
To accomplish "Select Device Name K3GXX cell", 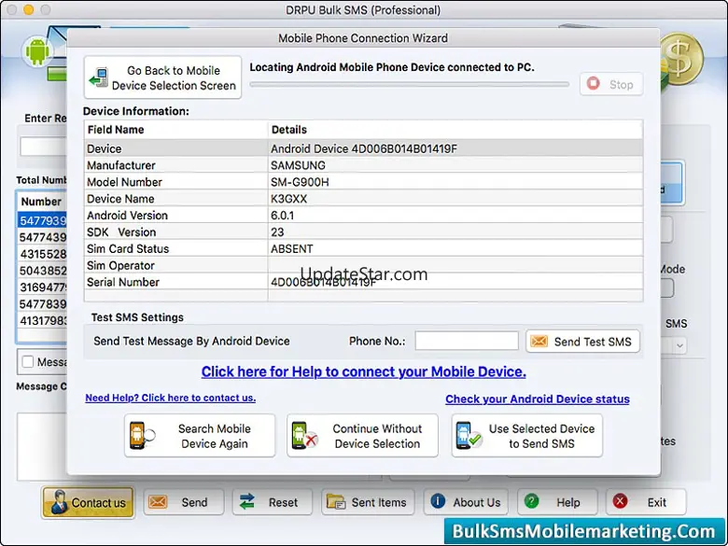I will point(455,199).
